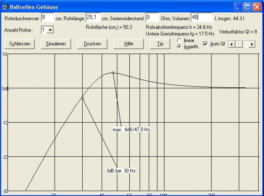The width and height of the screenshot is (264, 196).
Task: Select the Serienwiderstand Ohm input field
Action: 152,18
